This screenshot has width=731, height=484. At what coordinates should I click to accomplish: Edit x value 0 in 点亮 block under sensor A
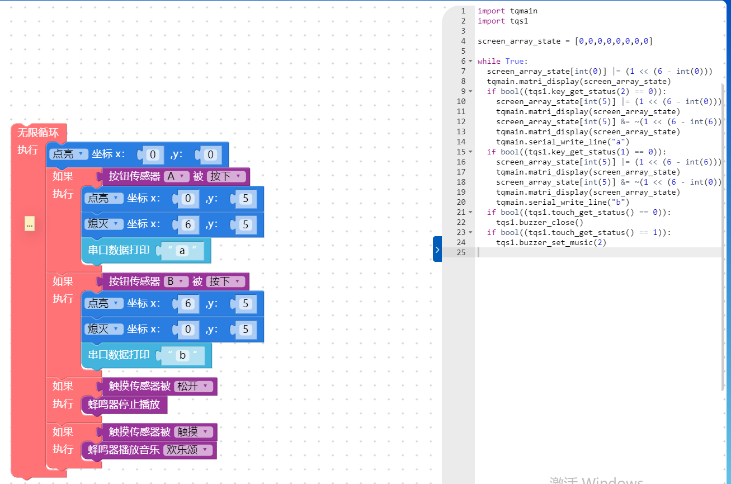tap(188, 198)
